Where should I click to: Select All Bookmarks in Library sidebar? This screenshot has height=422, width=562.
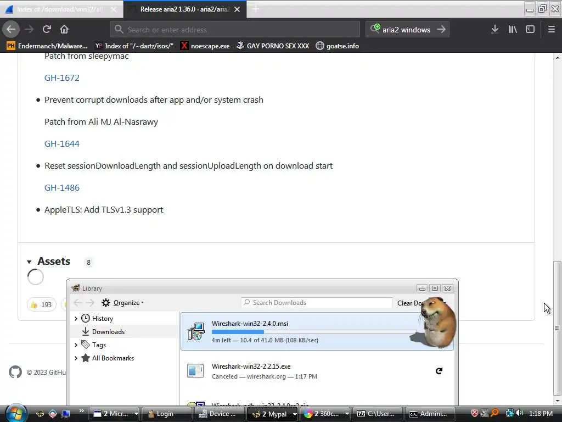[113, 358]
